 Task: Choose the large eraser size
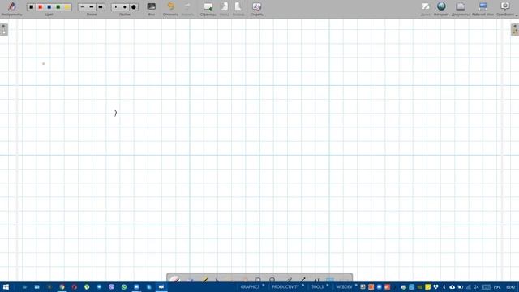(x=134, y=7)
